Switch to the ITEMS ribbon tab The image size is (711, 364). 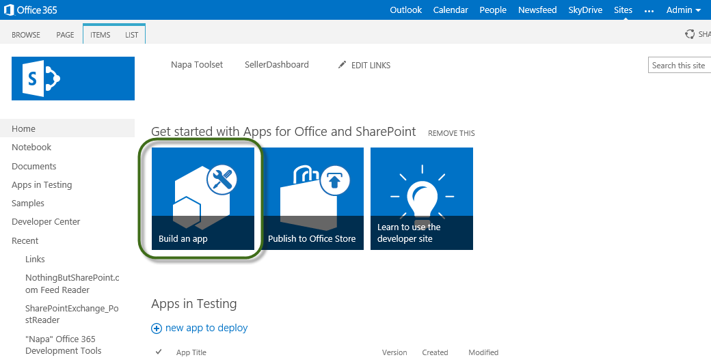(100, 35)
